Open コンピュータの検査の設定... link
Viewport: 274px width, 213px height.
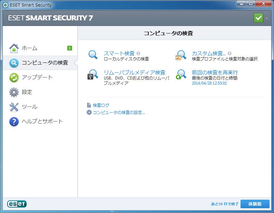click(119, 112)
